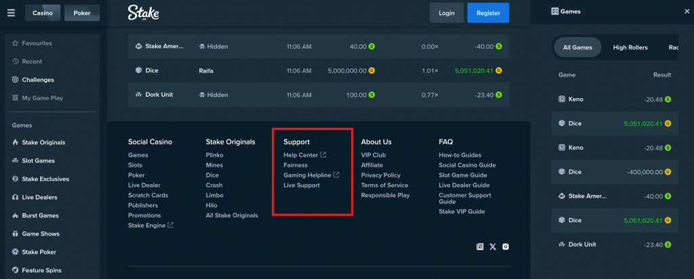Viewport: 694px width, 279px height.
Task: Click the Stake Exclusives icon
Action: point(16,179)
